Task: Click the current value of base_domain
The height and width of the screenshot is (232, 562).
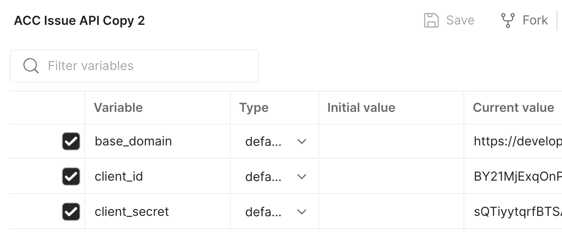Action: pyautogui.click(x=518, y=141)
